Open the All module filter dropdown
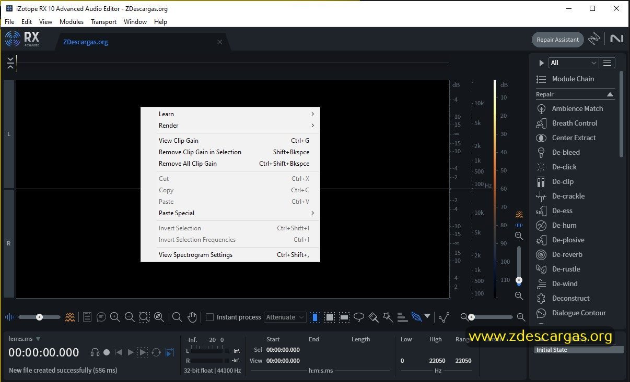630x382 pixels. coord(573,63)
